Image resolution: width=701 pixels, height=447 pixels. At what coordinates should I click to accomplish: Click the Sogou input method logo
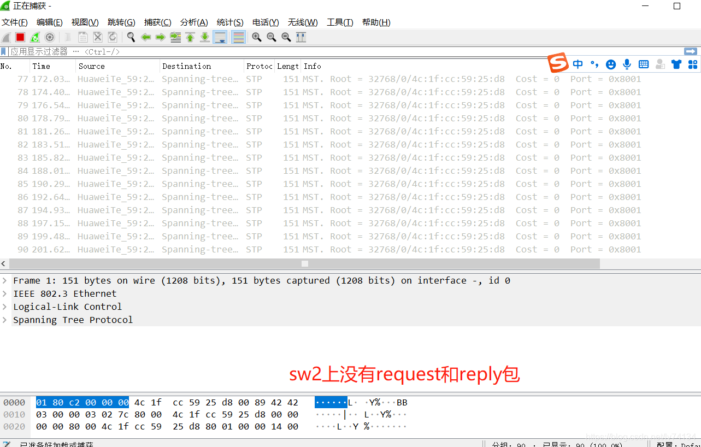click(558, 63)
